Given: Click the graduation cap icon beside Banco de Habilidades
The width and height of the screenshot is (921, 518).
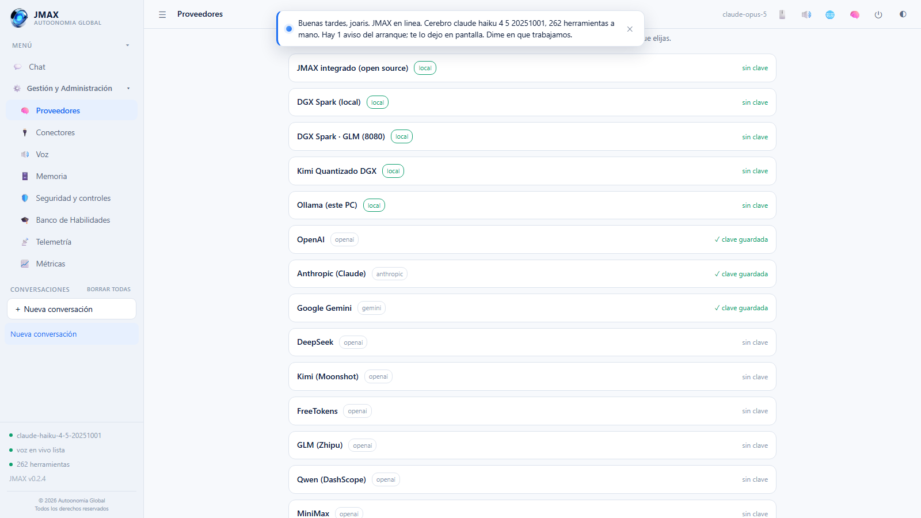Looking at the screenshot, I should point(25,220).
